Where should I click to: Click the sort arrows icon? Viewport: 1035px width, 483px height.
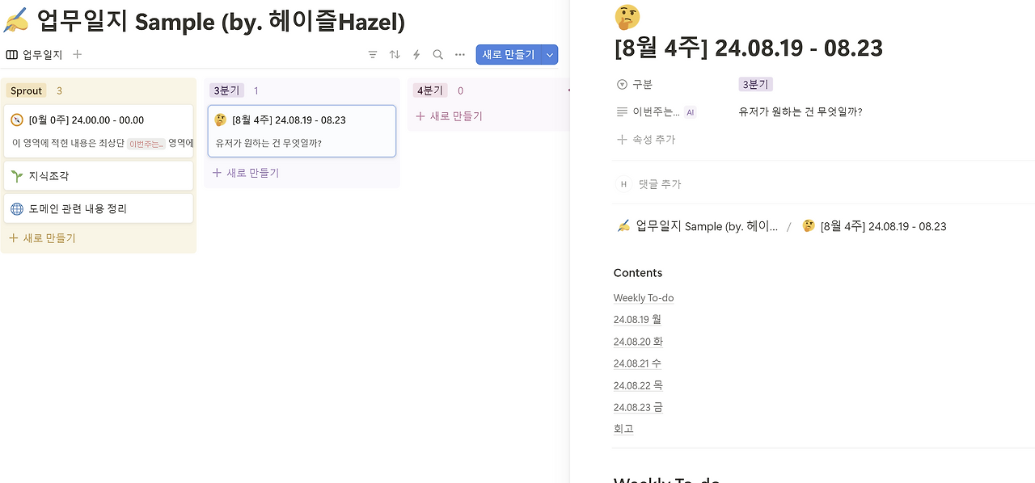395,55
